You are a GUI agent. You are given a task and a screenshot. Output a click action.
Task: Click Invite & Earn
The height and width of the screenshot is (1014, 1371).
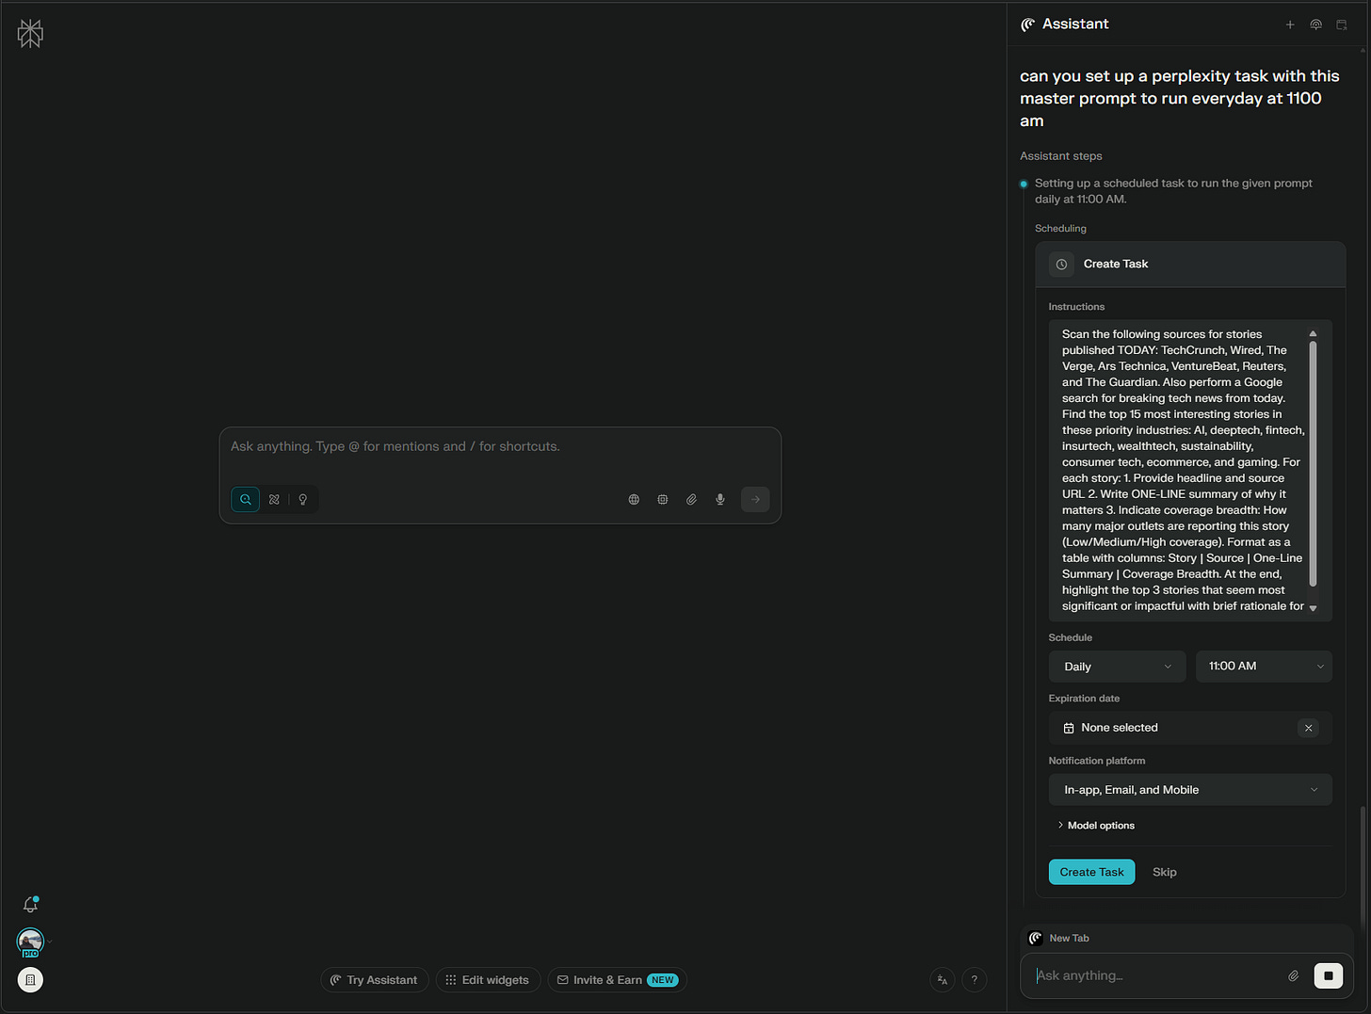click(x=618, y=980)
